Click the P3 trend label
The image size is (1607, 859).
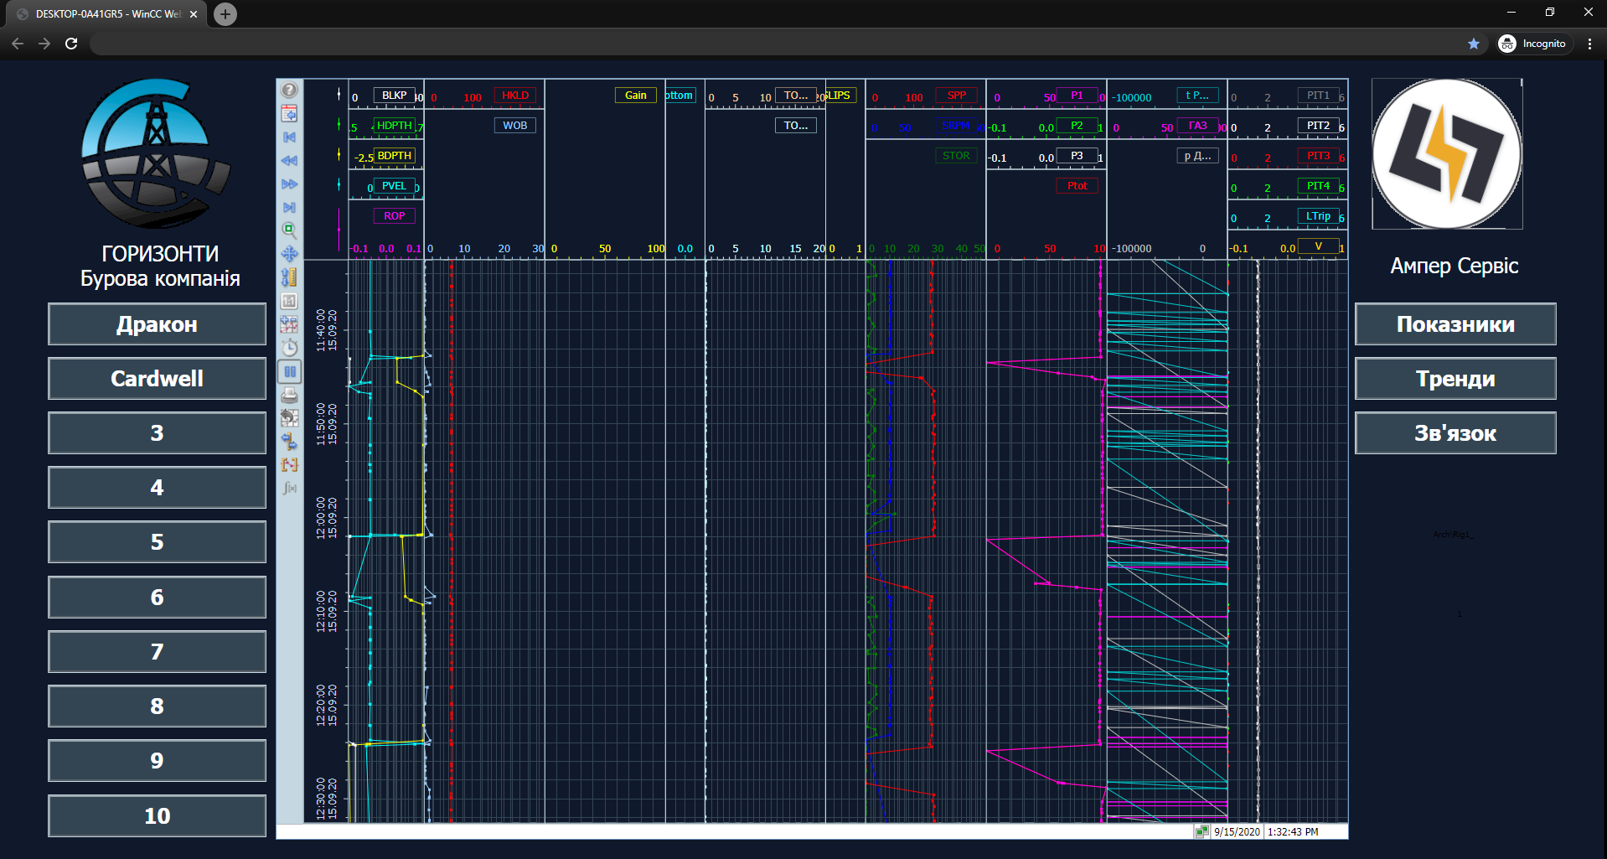point(1077,156)
